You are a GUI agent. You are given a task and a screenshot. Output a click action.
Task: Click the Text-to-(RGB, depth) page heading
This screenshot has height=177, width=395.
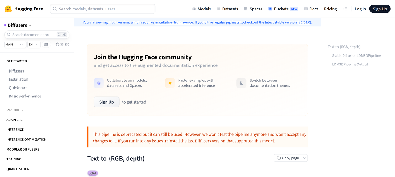pyautogui.click(x=116, y=159)
